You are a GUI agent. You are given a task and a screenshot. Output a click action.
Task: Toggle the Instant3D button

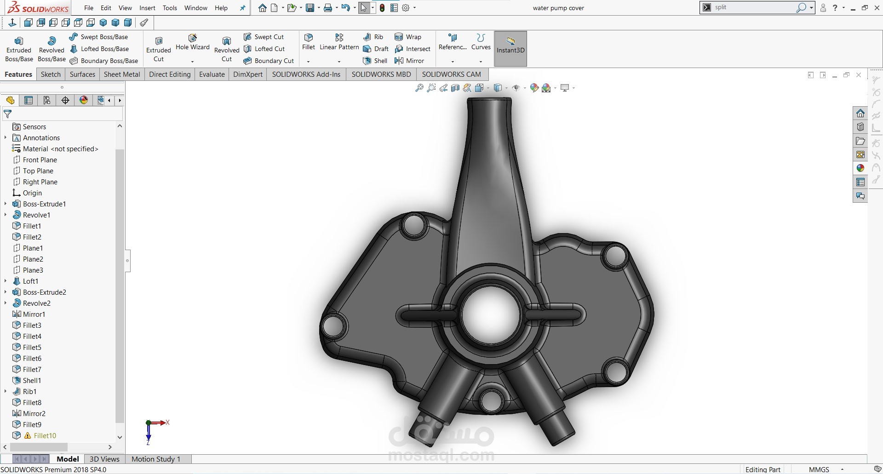(510, 49)
